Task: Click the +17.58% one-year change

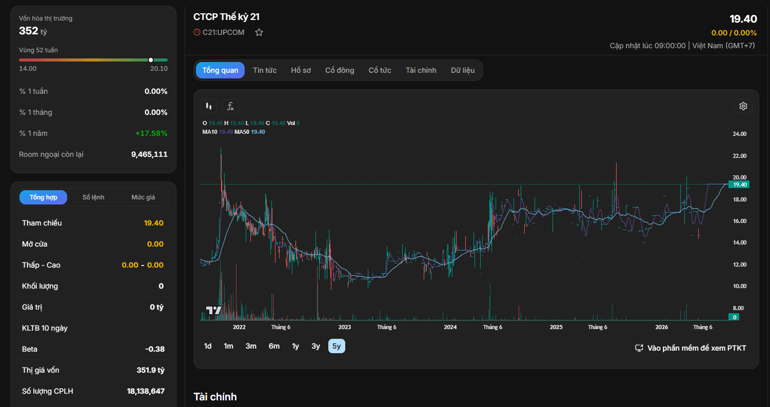Action: click(x=151, y=133)
